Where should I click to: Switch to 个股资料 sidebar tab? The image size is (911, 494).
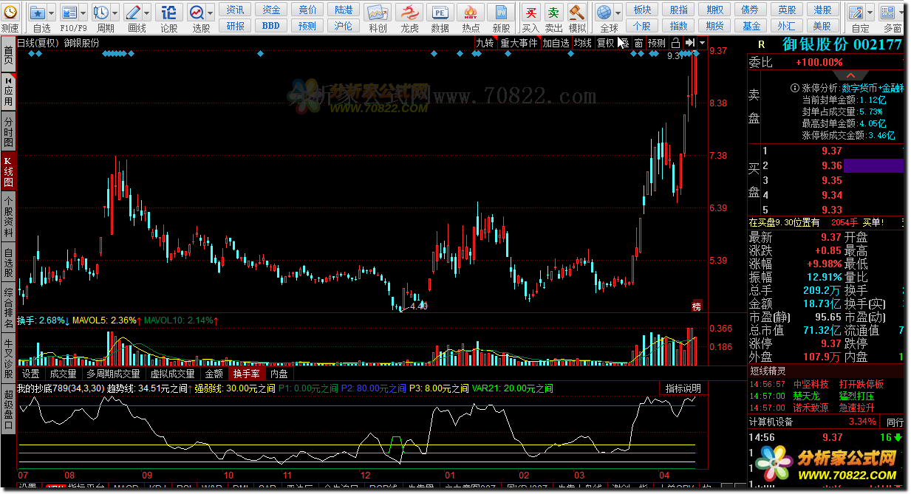coord(8,216)
